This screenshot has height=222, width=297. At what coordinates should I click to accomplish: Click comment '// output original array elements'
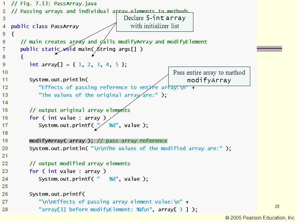[x=80, y=110]
